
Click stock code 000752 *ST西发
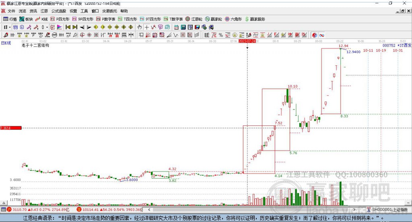(x=397, y=46)
